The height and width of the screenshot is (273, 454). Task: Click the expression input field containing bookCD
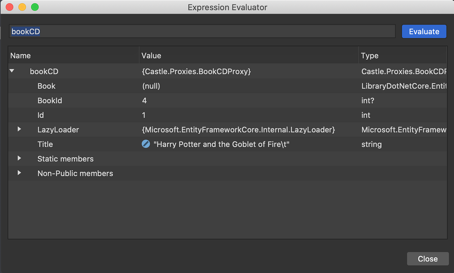coord(202,31)
